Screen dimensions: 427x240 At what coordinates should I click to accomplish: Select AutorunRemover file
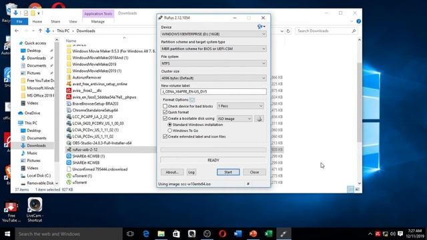(87, 77)
